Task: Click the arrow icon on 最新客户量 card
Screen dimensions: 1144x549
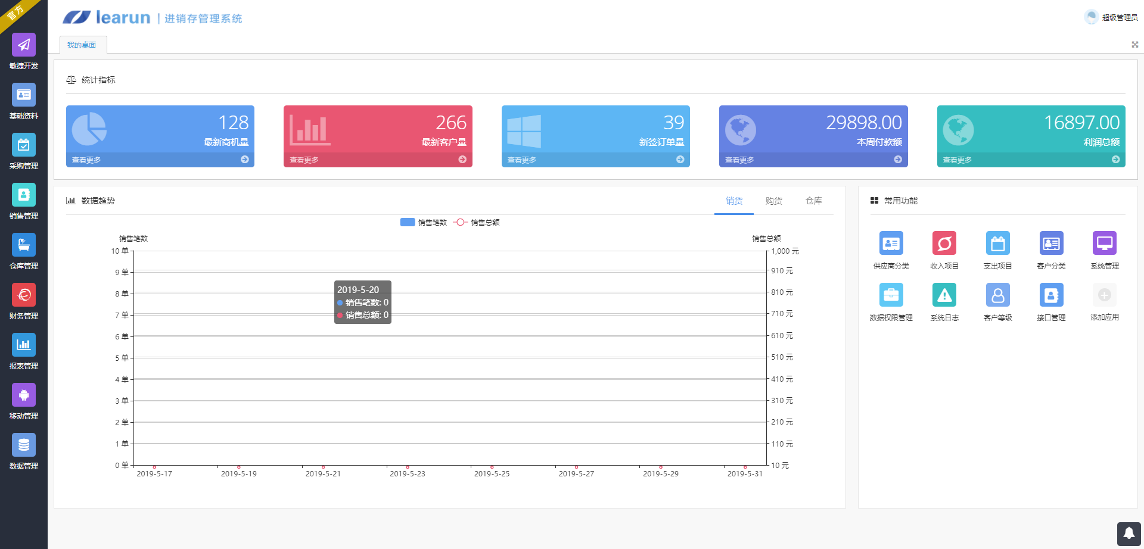Action: coord(462,160)
